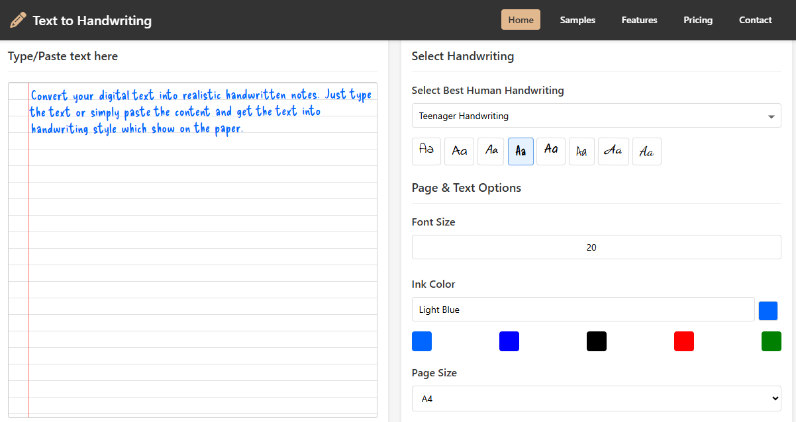Open the Ink Color selector showing Light Blue
This screenshot has height=422, width=796.
click(583, 309)
